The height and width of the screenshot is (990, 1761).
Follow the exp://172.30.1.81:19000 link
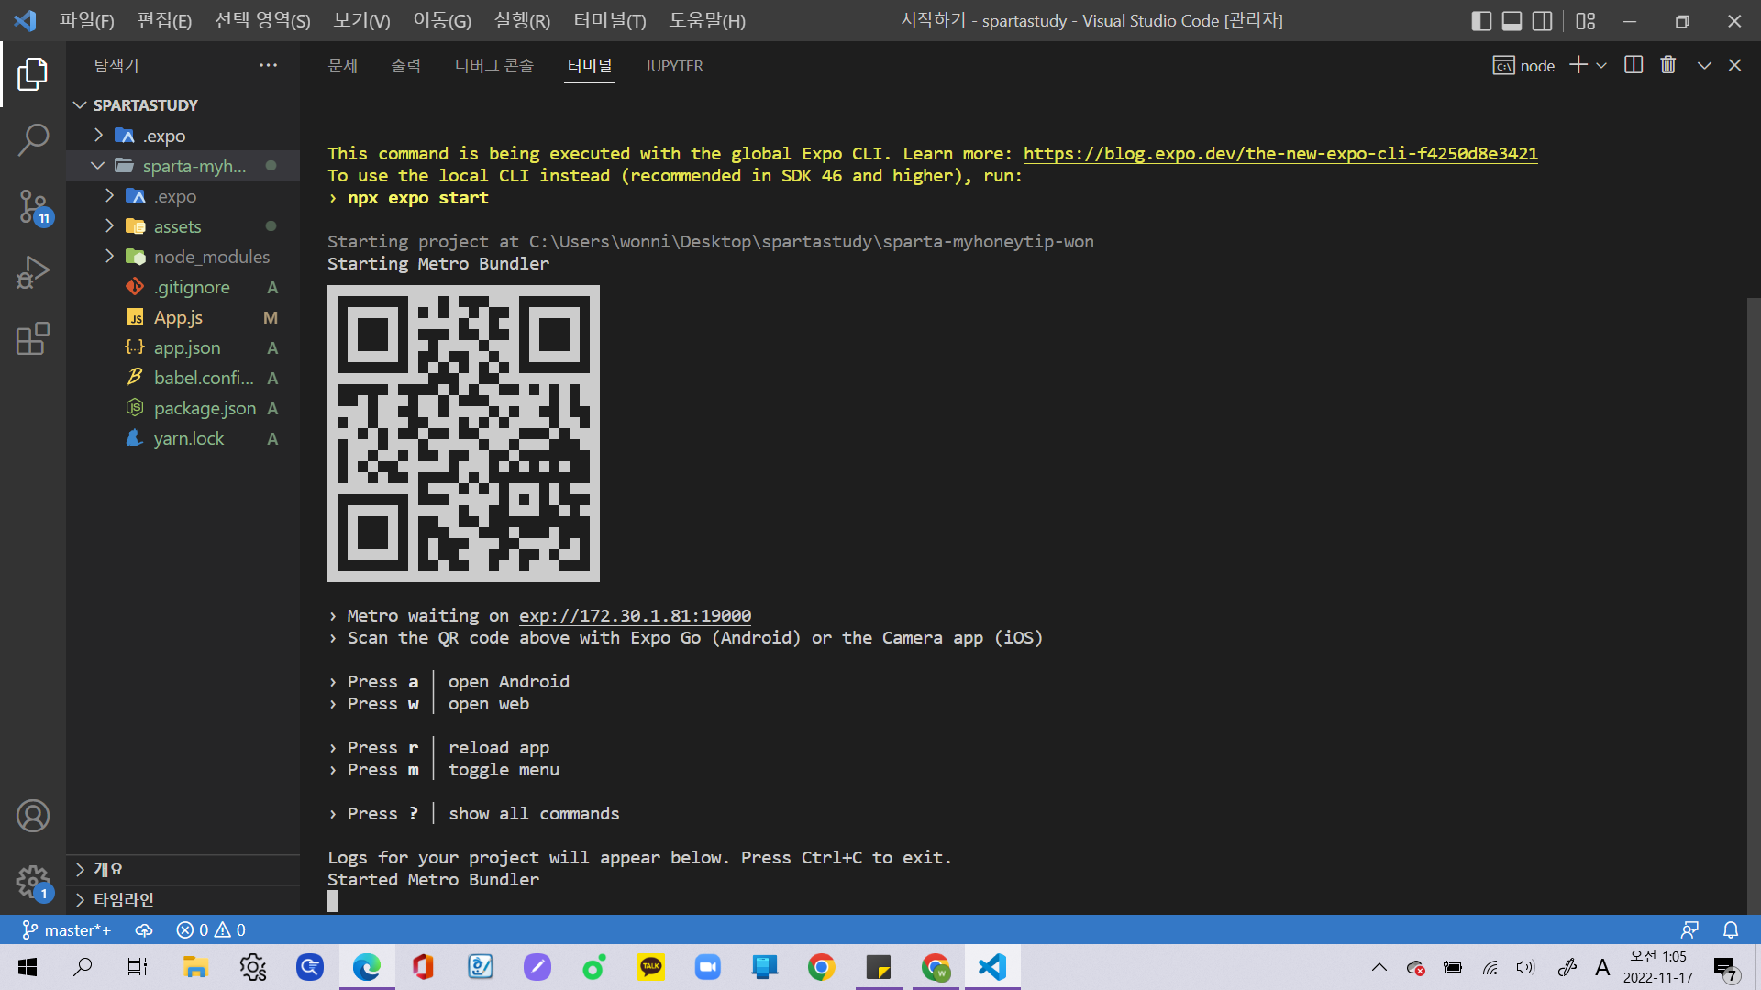pyautogui.click(x=635, y=616)
